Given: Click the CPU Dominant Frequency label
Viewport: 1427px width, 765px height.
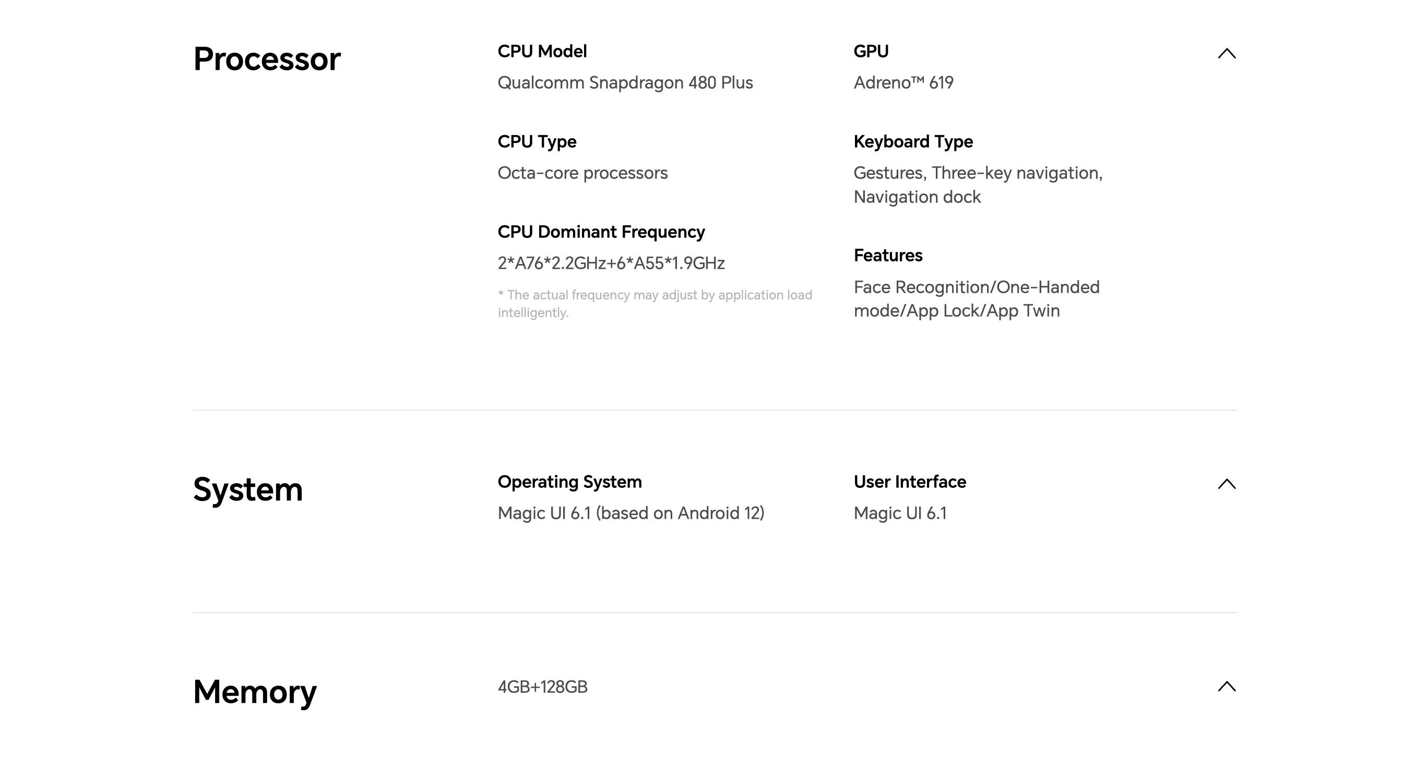Looking at the screenshot, I should coord(601,232).
